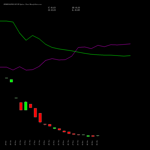Screen dimensions: 150x150
Task: Select the close value C: 0.15
Action: click(x=52, y=8)
